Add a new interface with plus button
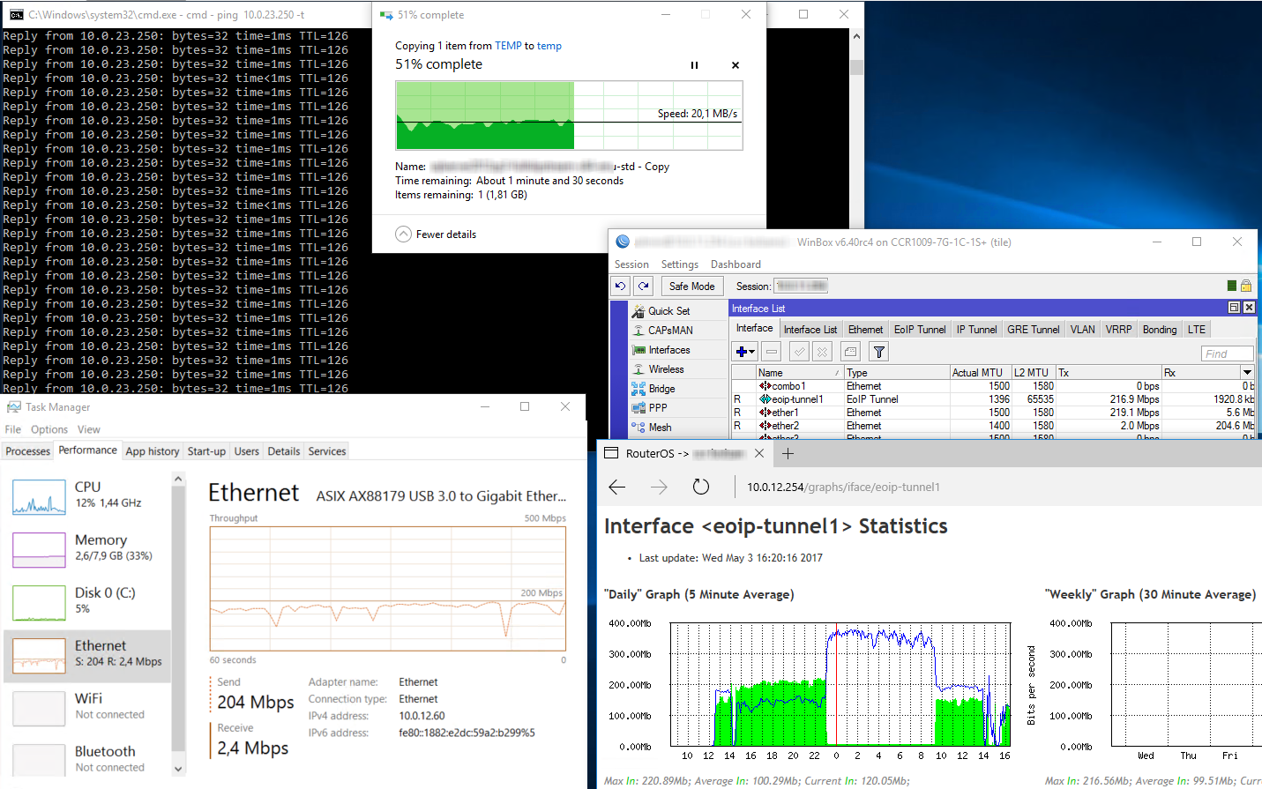 (745, 352)
